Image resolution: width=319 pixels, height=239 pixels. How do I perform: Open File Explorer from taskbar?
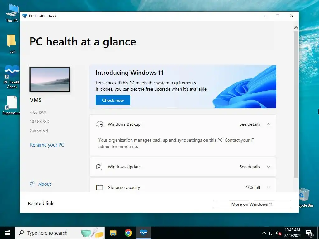(113, 233)
